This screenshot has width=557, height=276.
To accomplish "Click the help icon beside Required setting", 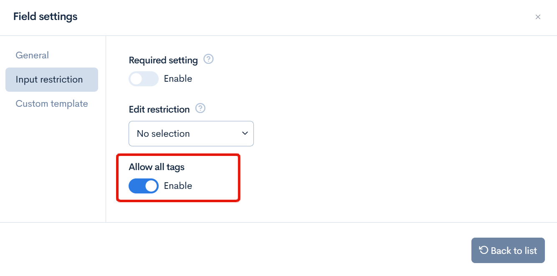I will point(208,59).
